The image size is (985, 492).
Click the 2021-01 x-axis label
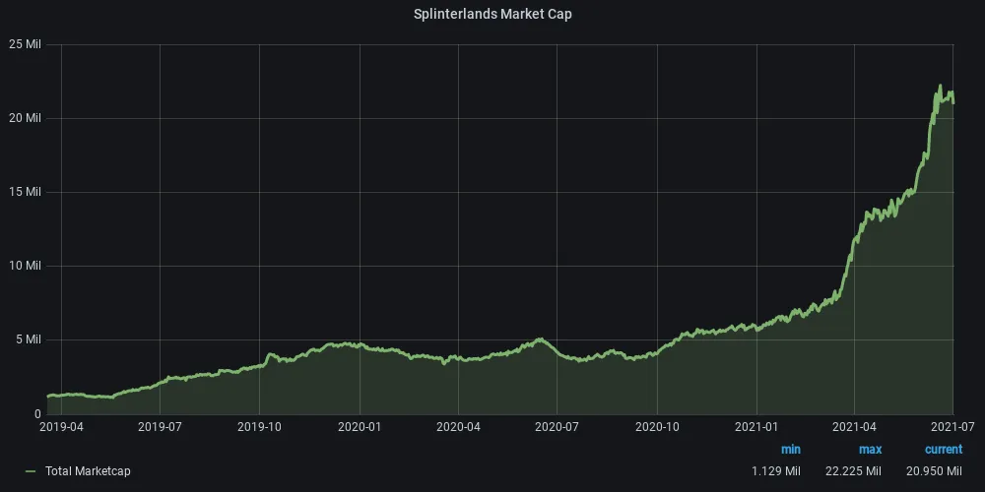[756, 427]
